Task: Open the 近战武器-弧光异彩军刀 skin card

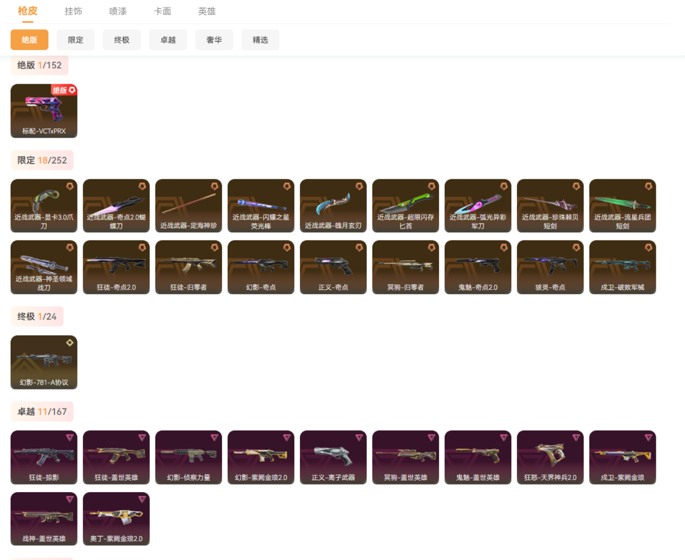Action: point(478,205)
